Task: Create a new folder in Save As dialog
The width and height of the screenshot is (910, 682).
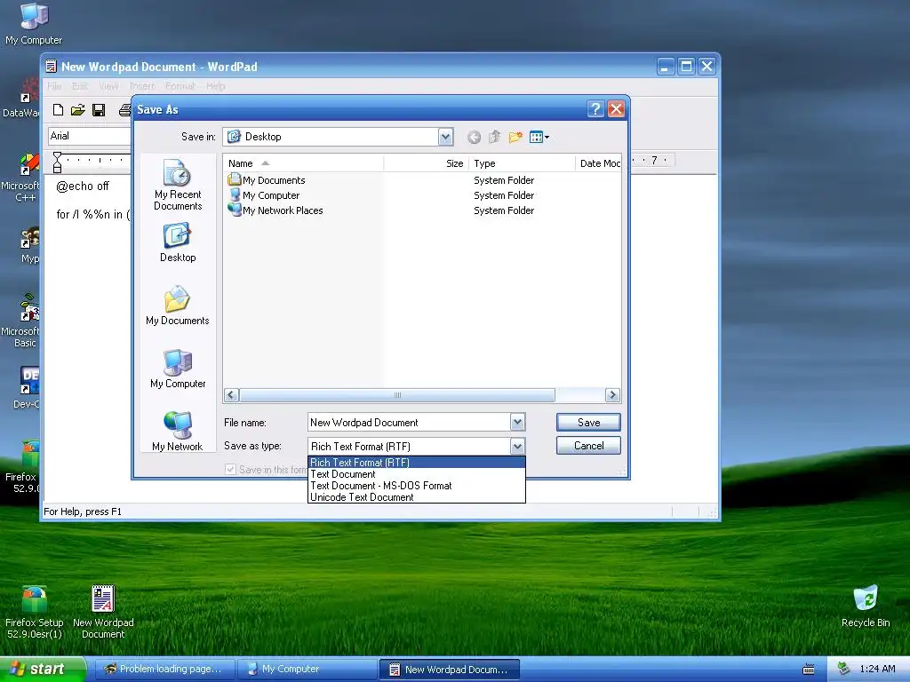Action: click(515, 137)
